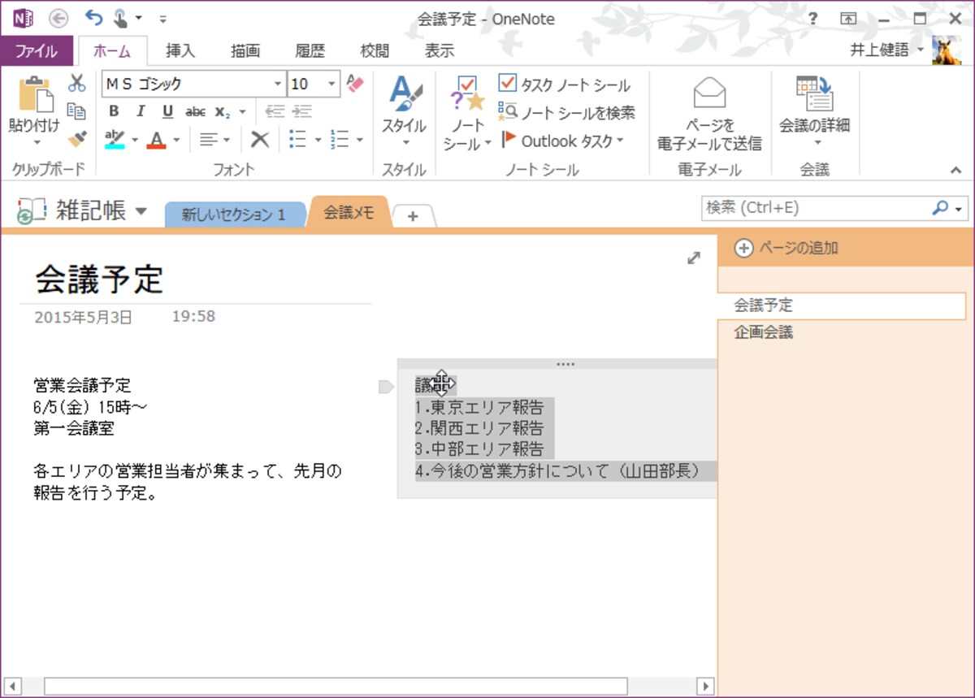The width and height of the screenshot is (975, 698).
Task: Check the Task tag (タスク ノート シール) checkbox
Action: tap(507, 83)
